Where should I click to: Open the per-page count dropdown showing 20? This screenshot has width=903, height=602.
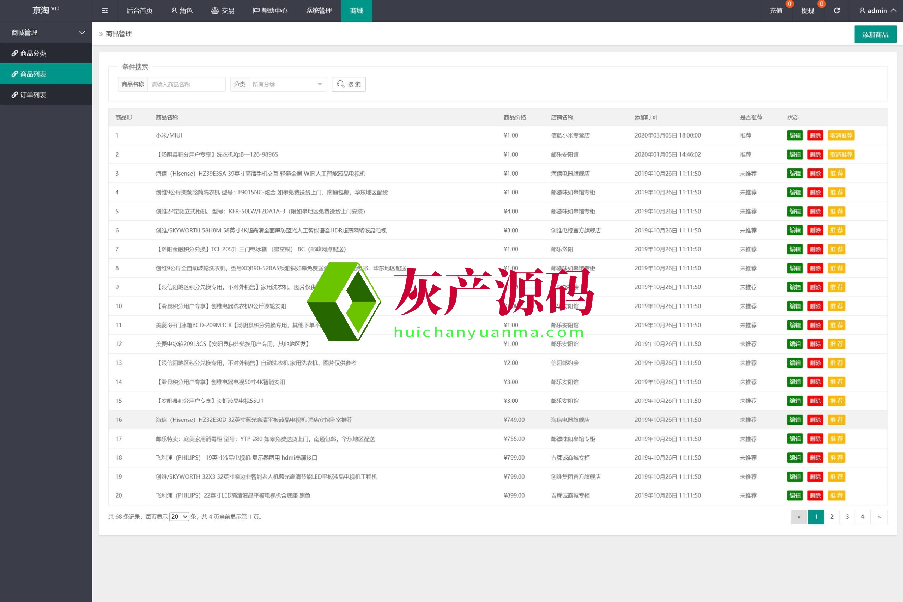(x=179, y=517)
